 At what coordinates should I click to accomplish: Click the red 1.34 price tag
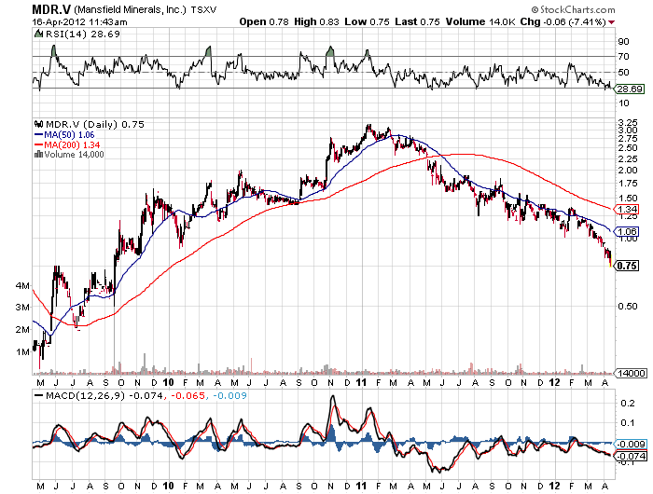[628, 210]
